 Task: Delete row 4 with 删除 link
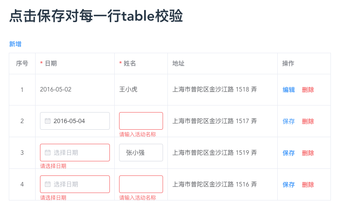pos(308,185)
